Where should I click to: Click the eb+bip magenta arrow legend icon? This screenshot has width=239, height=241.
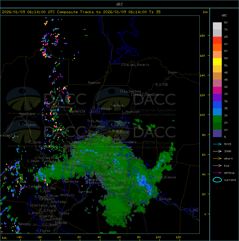point(217,173)
